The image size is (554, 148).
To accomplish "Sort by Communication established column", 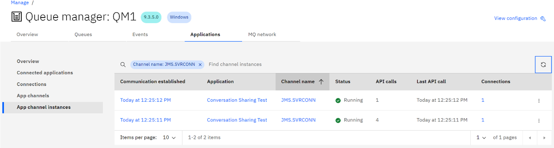I will (153, 82).
